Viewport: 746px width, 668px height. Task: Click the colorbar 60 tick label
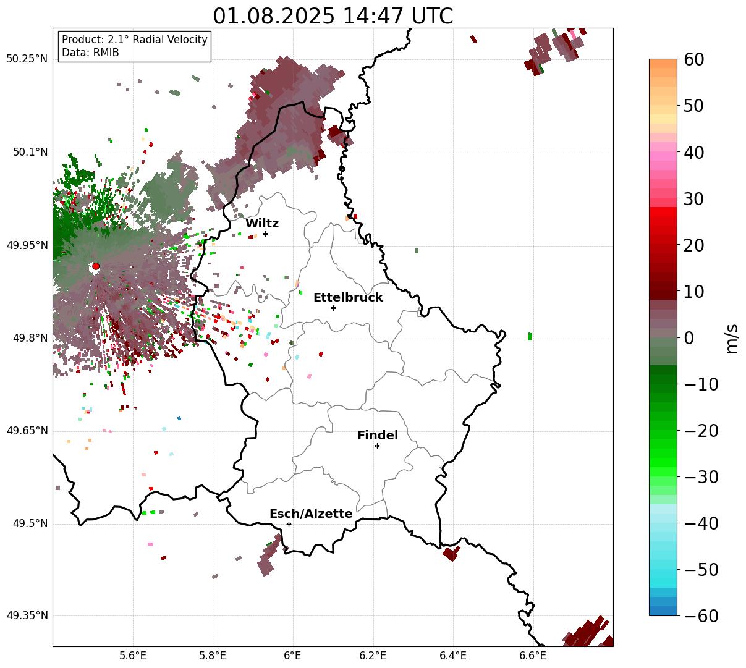pyautogui.click(x=693, y=59)
